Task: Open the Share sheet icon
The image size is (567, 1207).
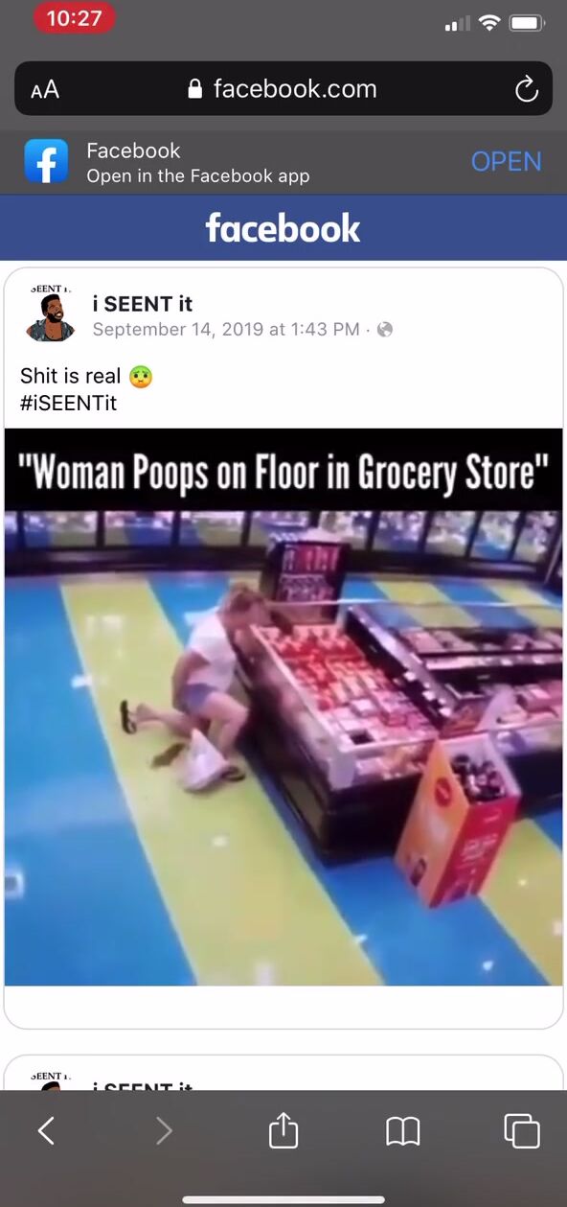Action: [x=283, y=1130]
